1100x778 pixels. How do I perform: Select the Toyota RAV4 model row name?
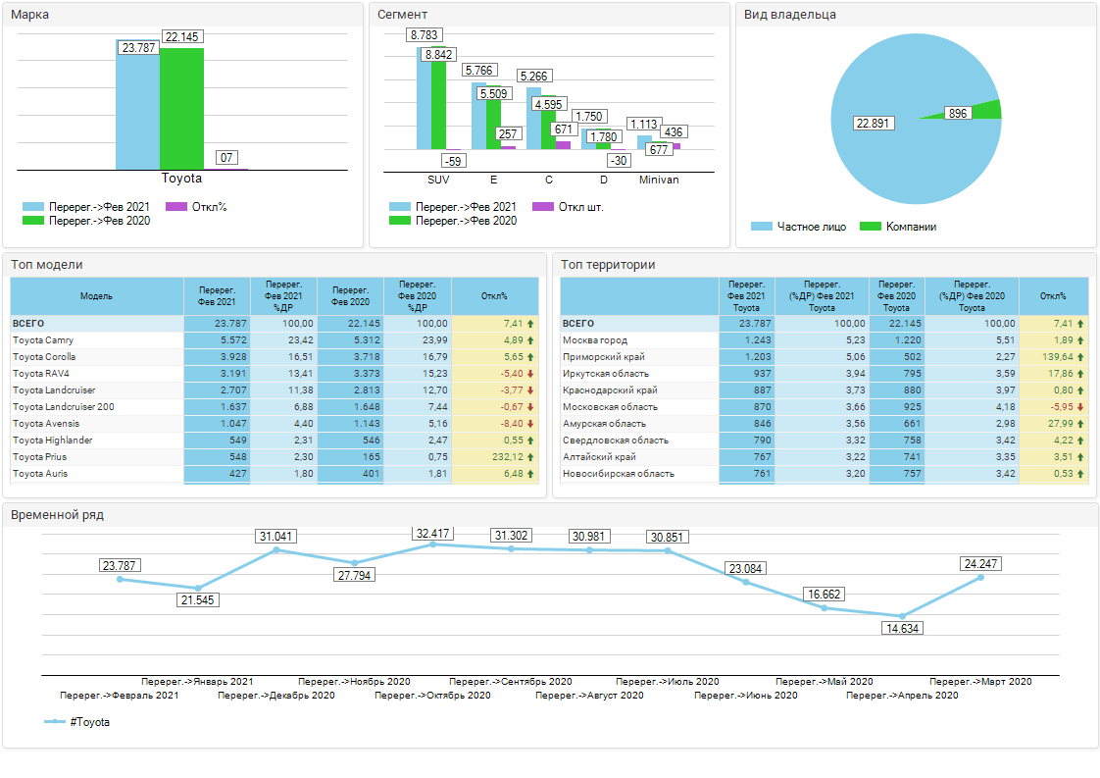pos(41,374)
